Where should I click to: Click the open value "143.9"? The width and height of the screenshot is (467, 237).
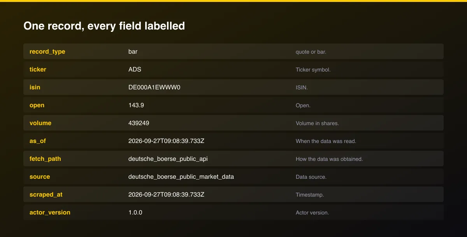tap(136, 105)
